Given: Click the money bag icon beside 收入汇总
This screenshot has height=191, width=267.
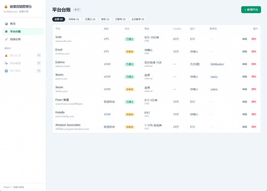Looking at the screenshot, I should click(x=6, y=55).
